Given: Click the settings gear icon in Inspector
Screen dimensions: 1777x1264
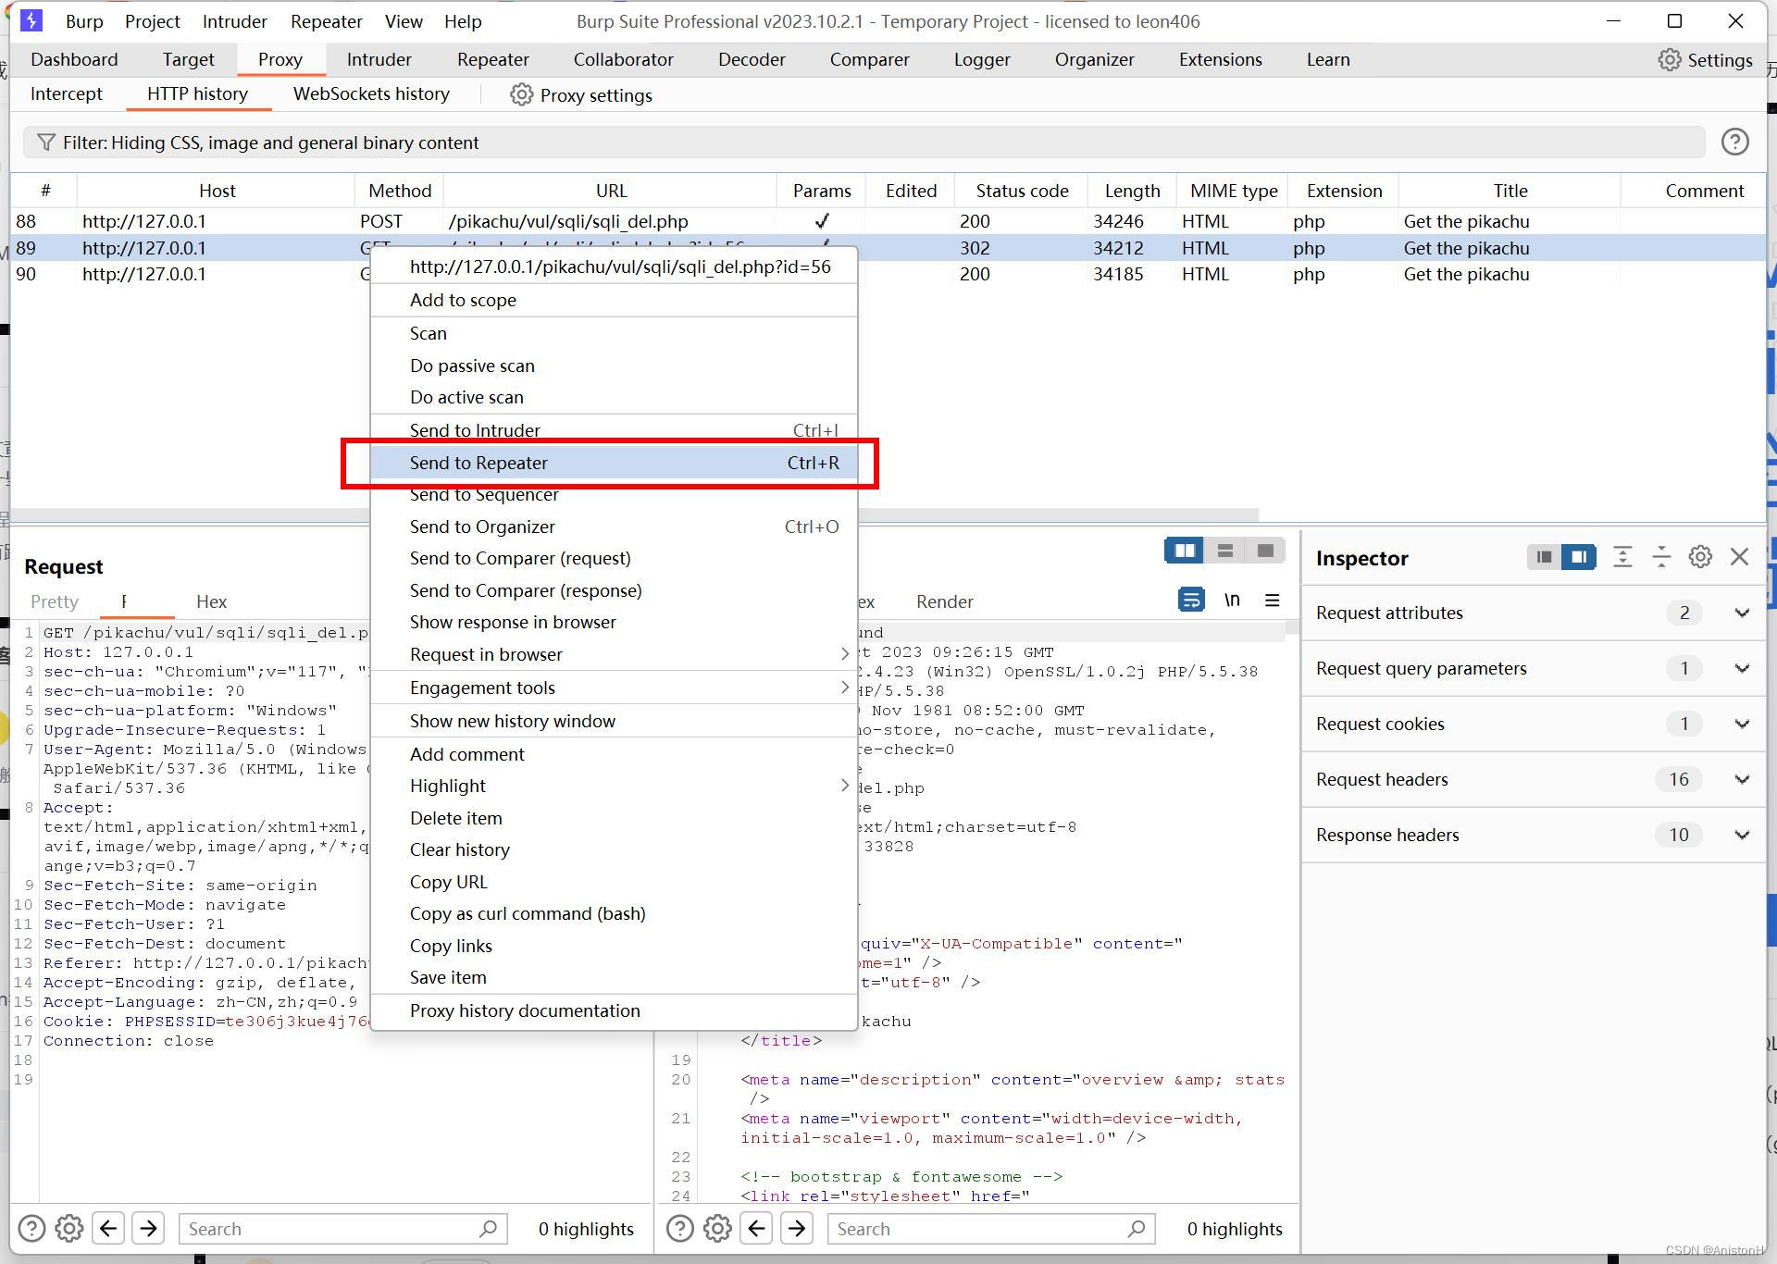Looking at the screenshot, I should pyautogui.click(x=1702, y=555).
